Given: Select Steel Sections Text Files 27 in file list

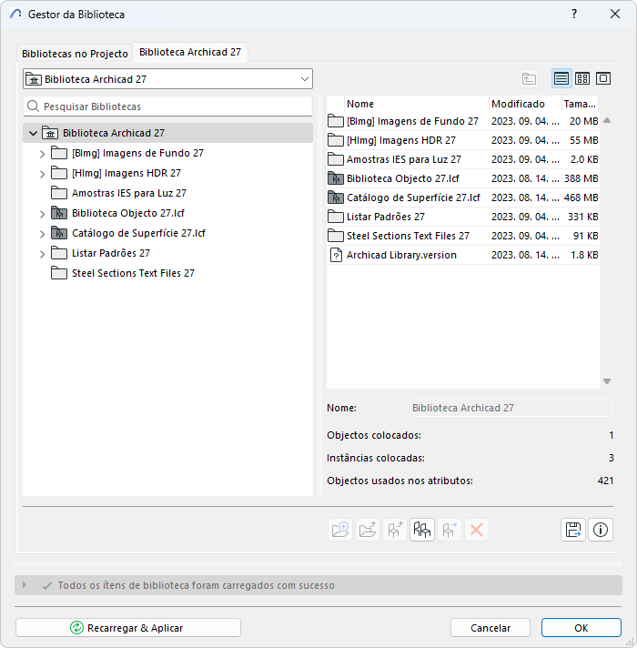Looking at the screenshot, I should coord(462,236).
